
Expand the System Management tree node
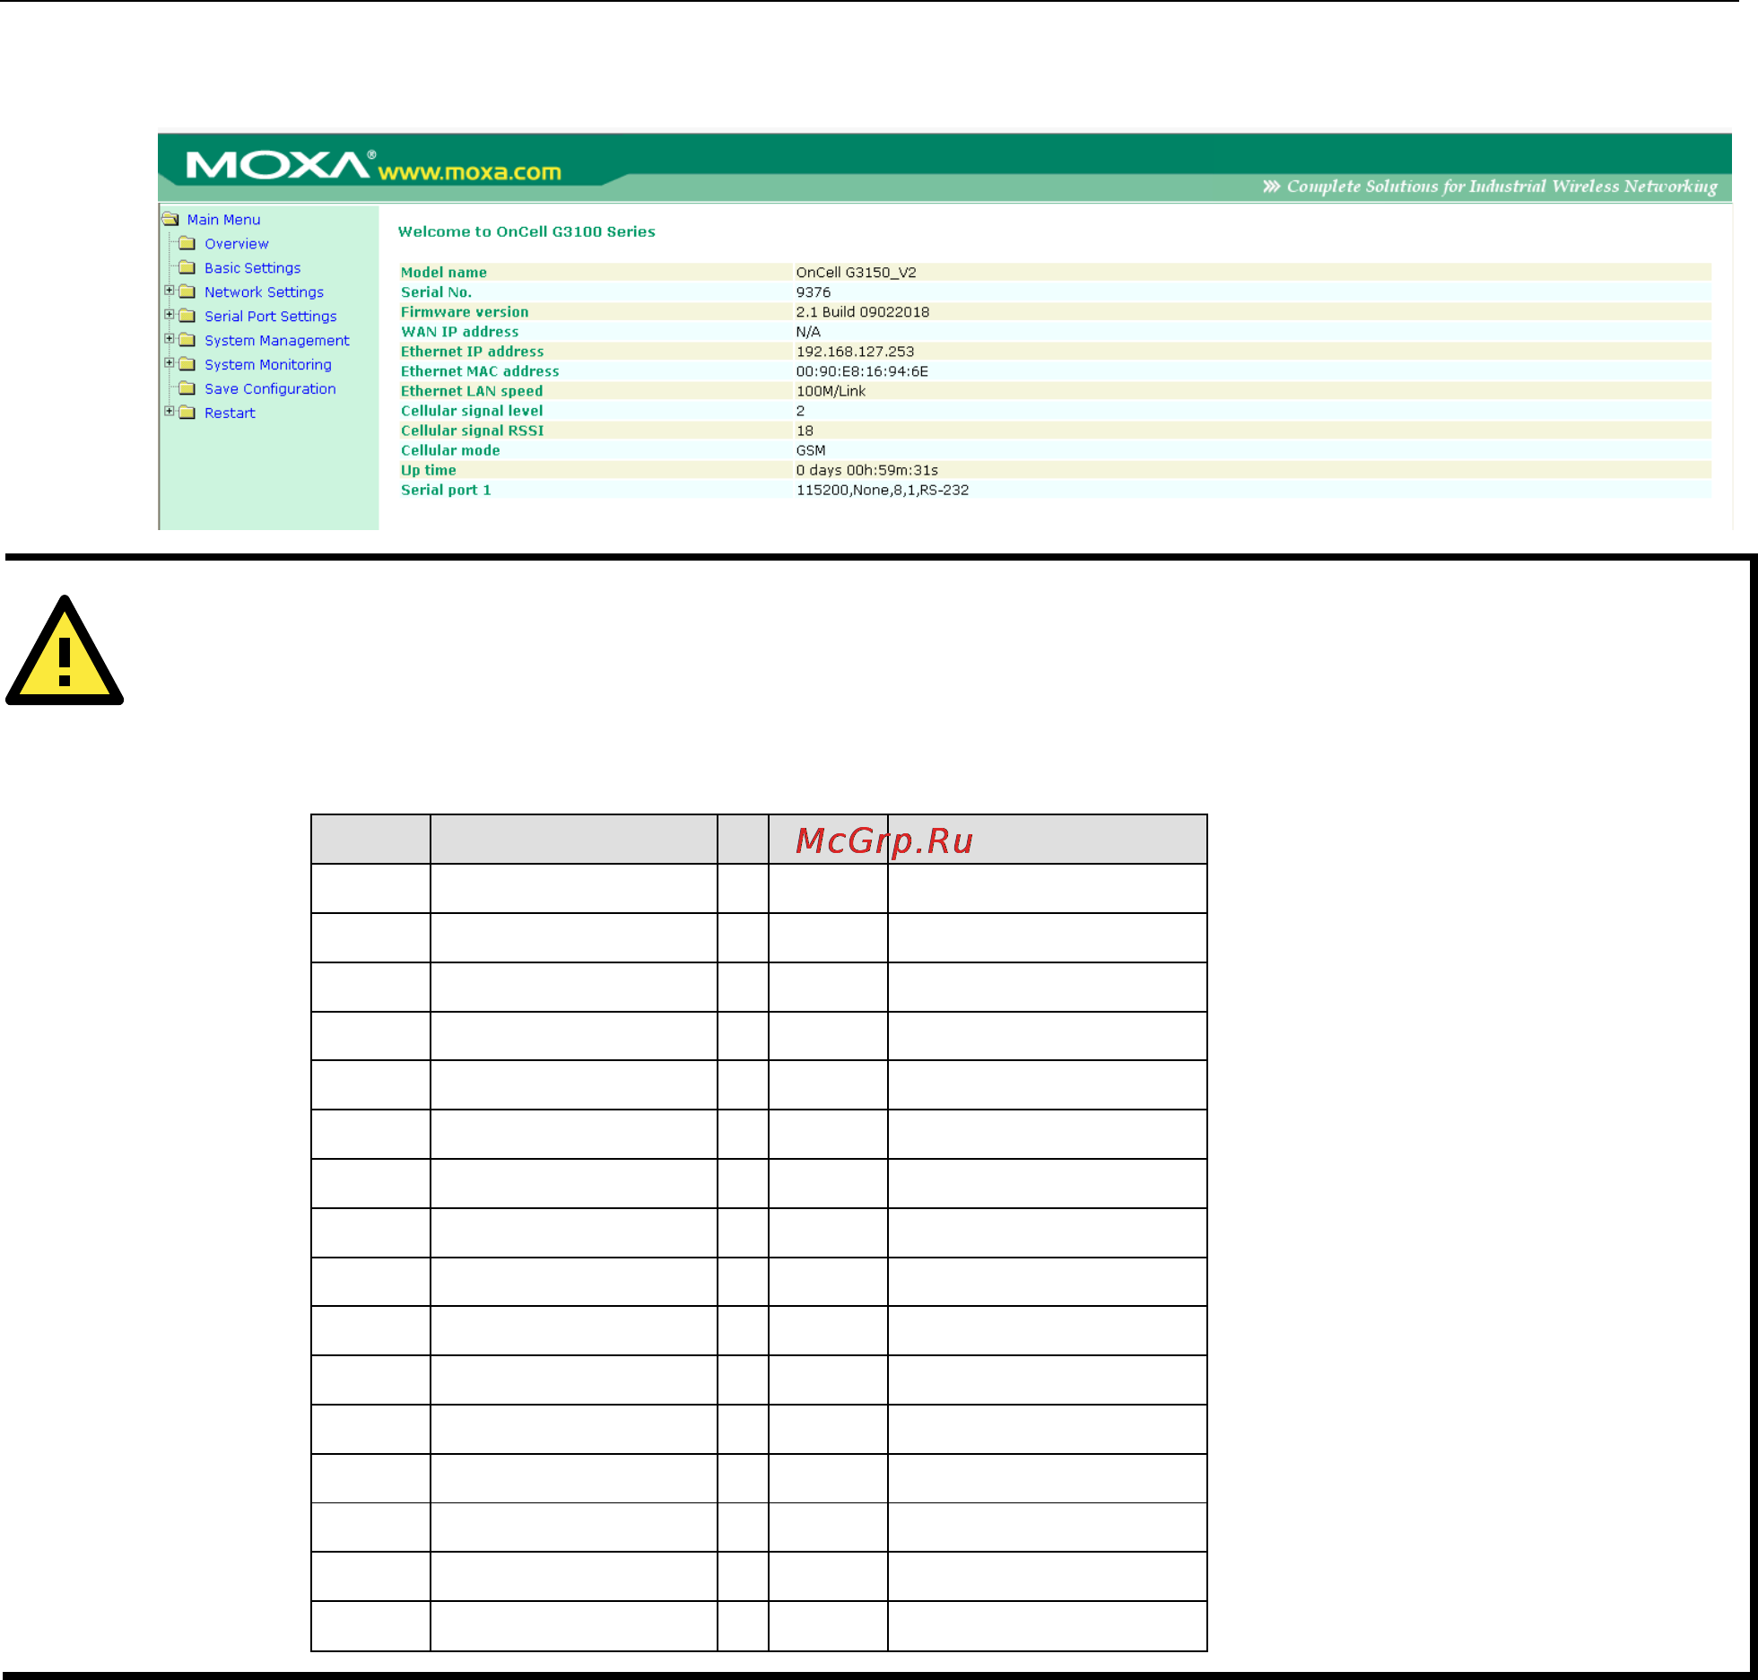169,339
